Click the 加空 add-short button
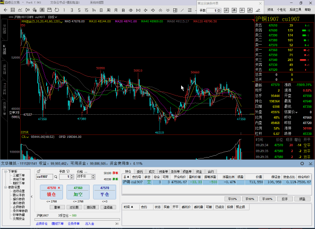This screenshot has height=229, width=315. (78, 192)
